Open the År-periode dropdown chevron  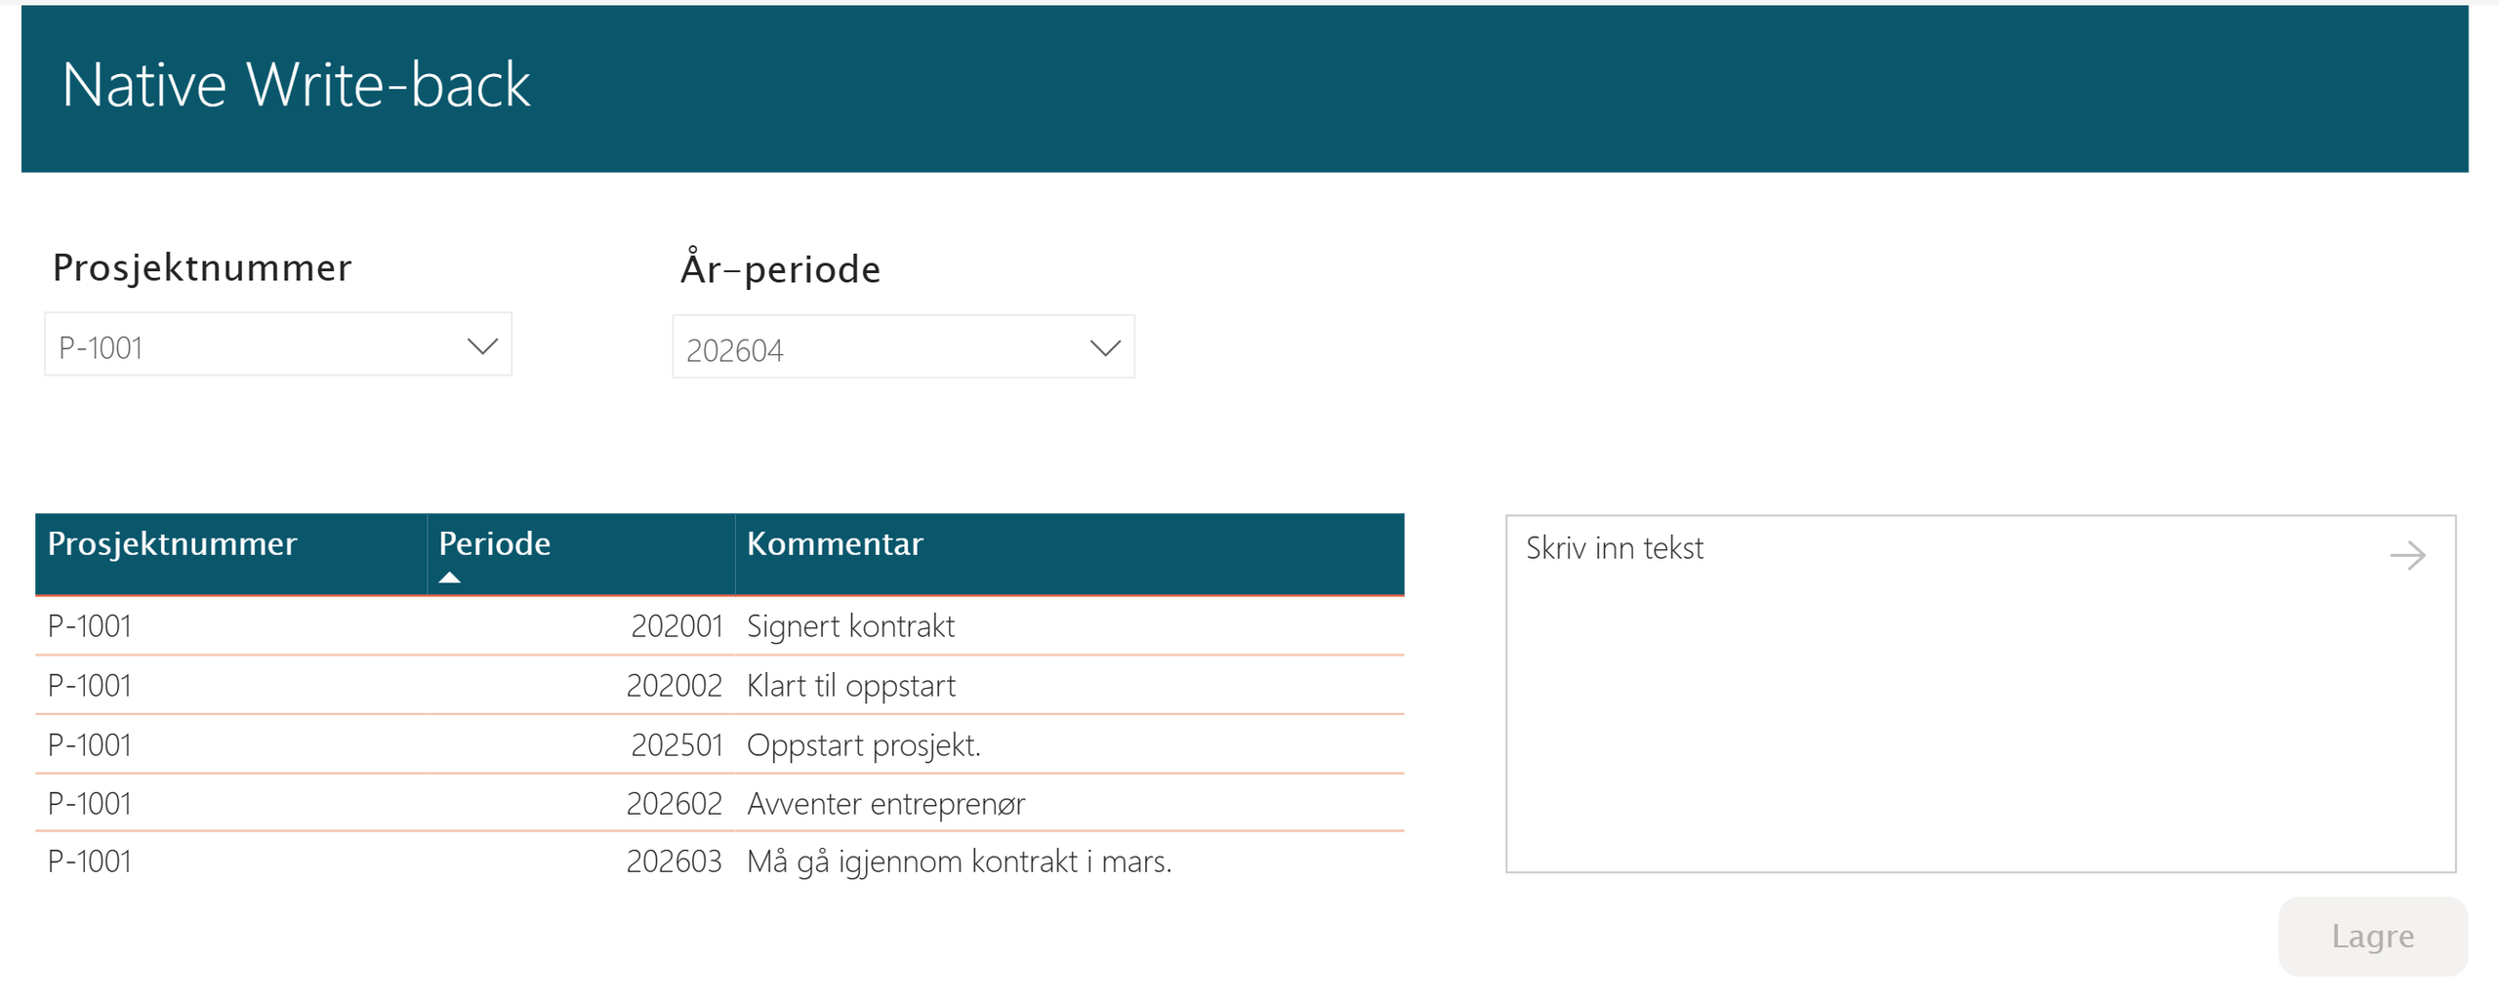pyautogui.click(x=1105, y=347)
